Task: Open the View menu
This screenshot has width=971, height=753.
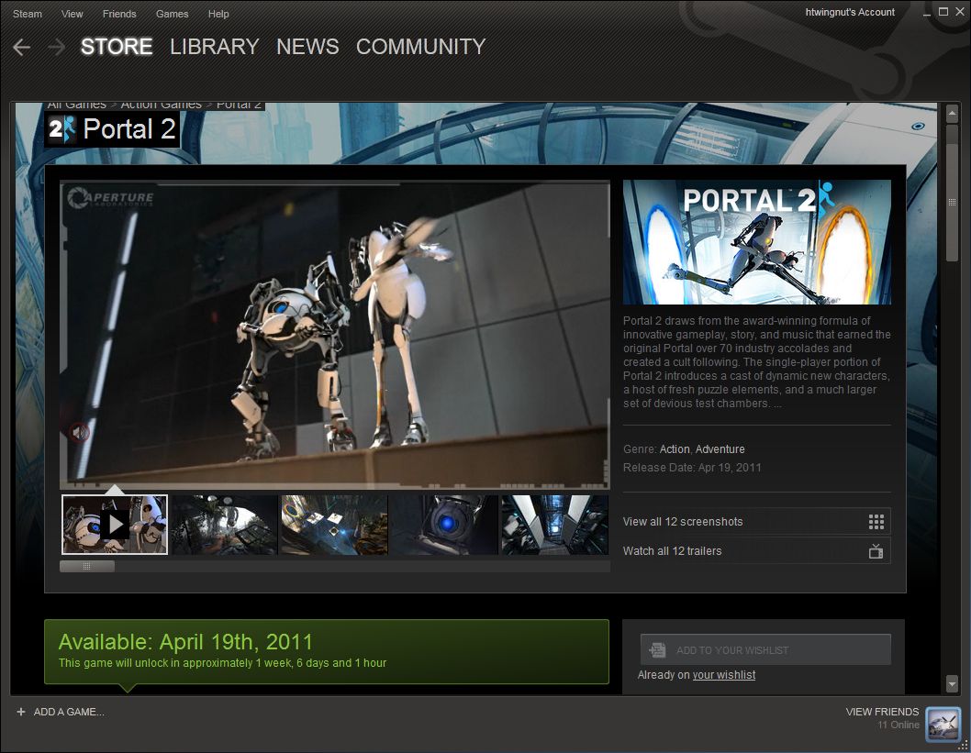Action: click(72, 14)
